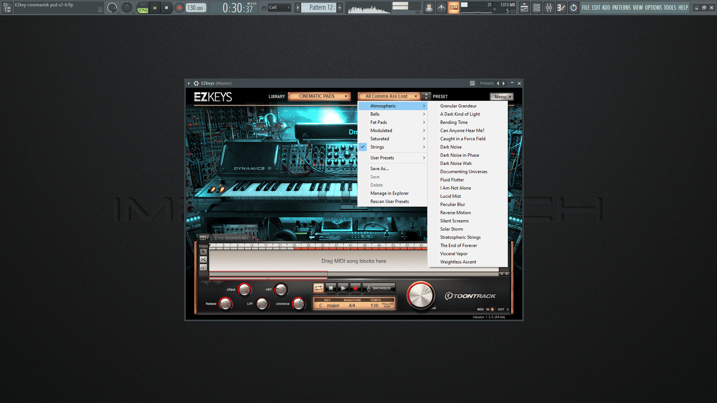Toggle the EZkeys loop button

click(318, 288)
